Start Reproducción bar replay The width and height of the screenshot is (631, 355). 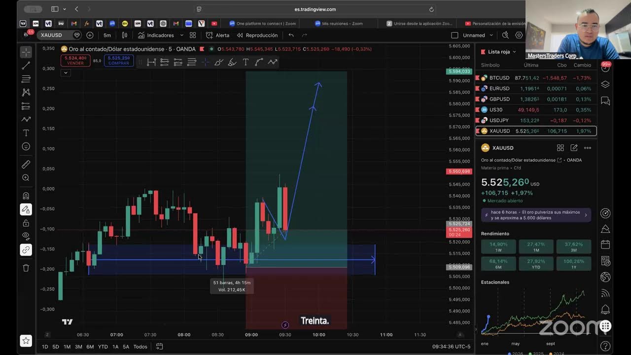257,35
